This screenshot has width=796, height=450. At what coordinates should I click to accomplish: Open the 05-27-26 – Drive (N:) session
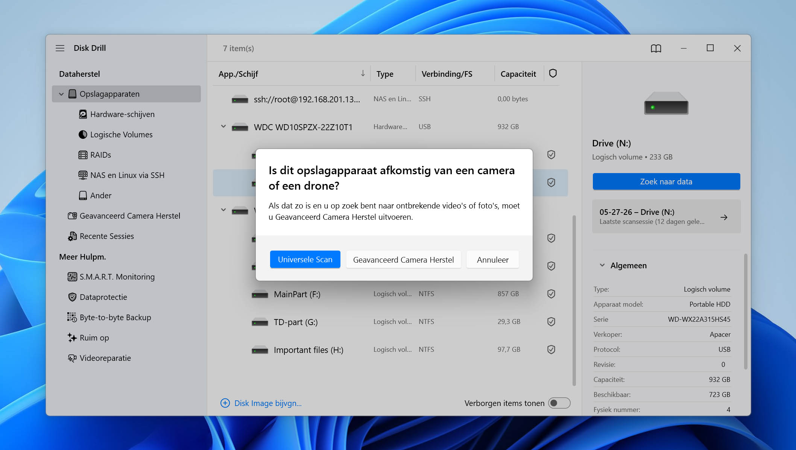pos(666,216)
